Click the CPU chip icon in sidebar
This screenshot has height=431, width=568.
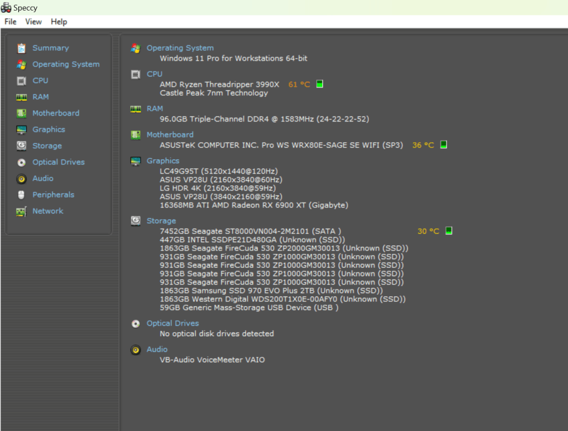pos(22,81)
